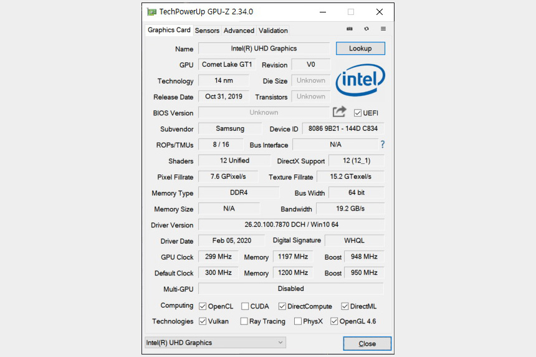The width and height of the screenshot is (536, 357).
Task: Toggle the Ray Tracing checkbox
Action: click(244, 321)
